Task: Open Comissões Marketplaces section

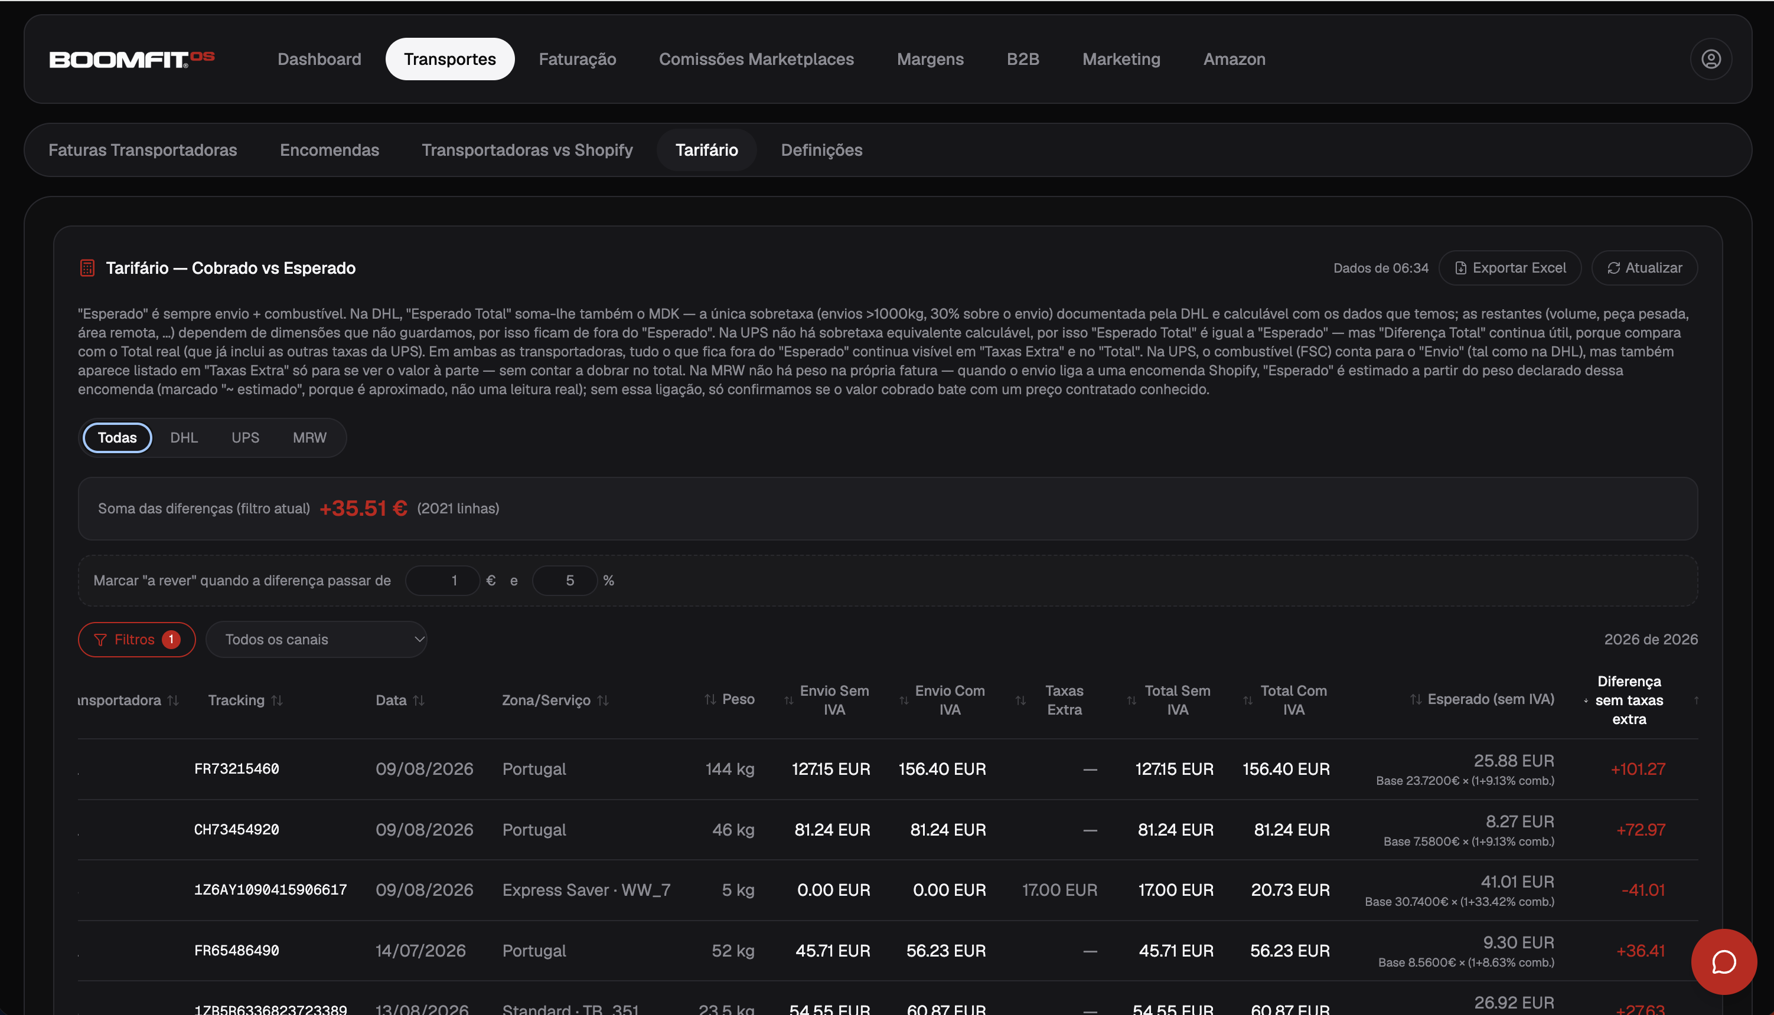Action: point(756,59)
